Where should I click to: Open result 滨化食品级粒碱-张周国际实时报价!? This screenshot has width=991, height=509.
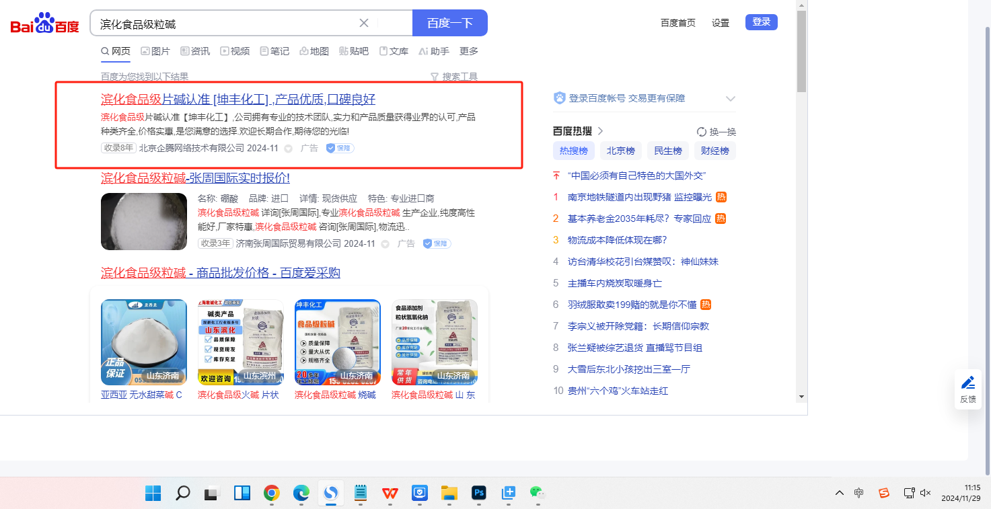pyautogui.click(x=195, y=178)
